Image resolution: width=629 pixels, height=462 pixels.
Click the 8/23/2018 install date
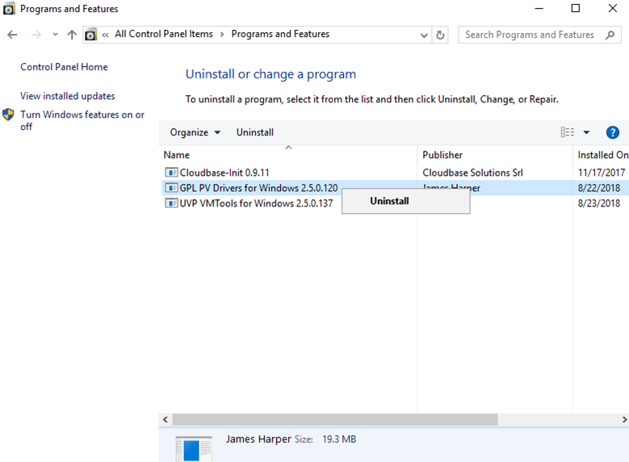click(599, 203)
